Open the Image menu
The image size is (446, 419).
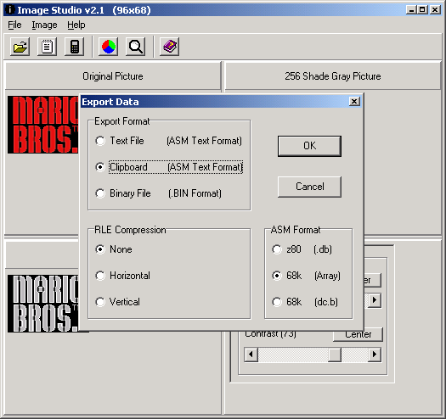(x=44, y=25)
